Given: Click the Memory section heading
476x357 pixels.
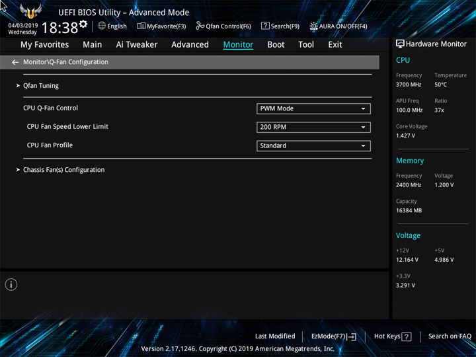Looking at the screenshot, I should 410,161.
